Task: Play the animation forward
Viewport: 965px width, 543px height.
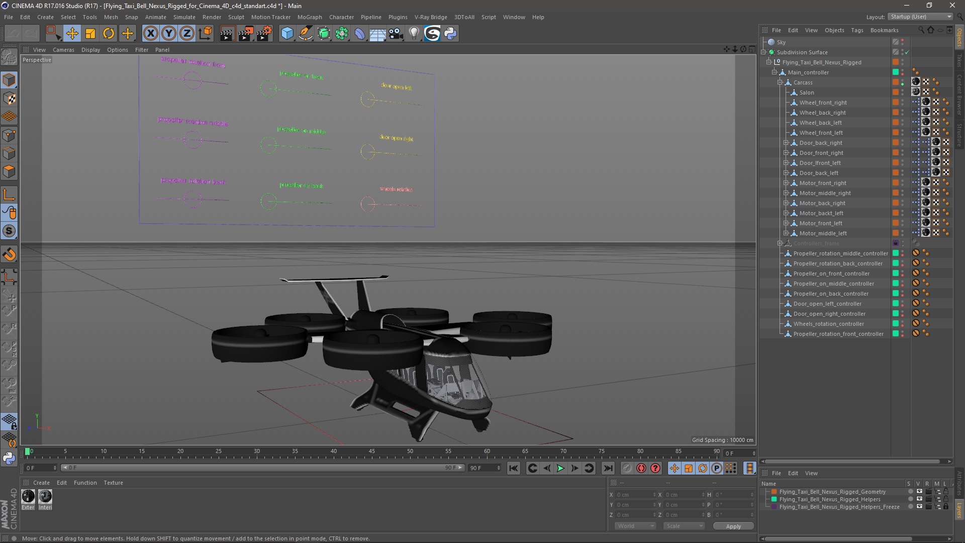Action: 560,468
